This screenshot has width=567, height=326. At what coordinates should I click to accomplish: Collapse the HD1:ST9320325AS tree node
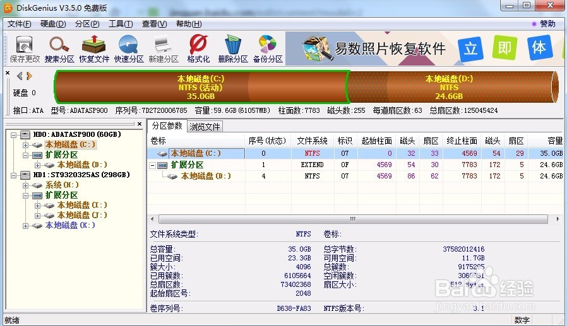14,175
